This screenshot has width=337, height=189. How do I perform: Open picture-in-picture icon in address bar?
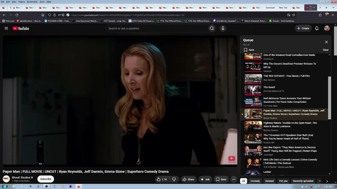tap(289, 15)
